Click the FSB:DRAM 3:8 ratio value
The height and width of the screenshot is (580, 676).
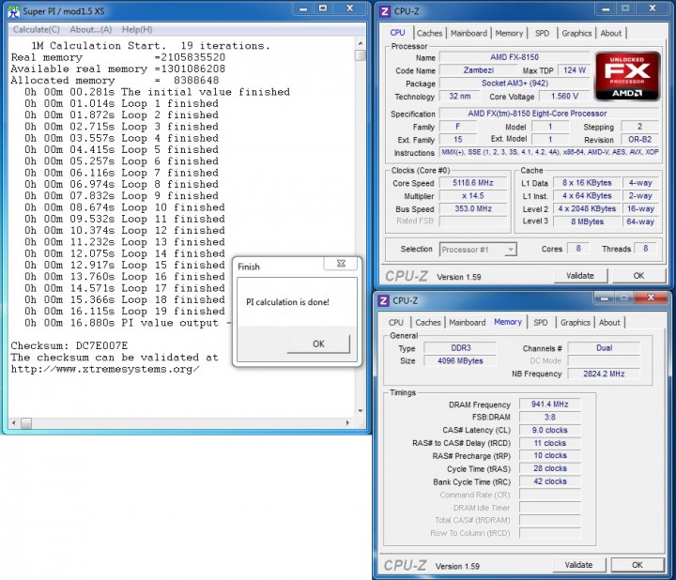pos(549,417)
